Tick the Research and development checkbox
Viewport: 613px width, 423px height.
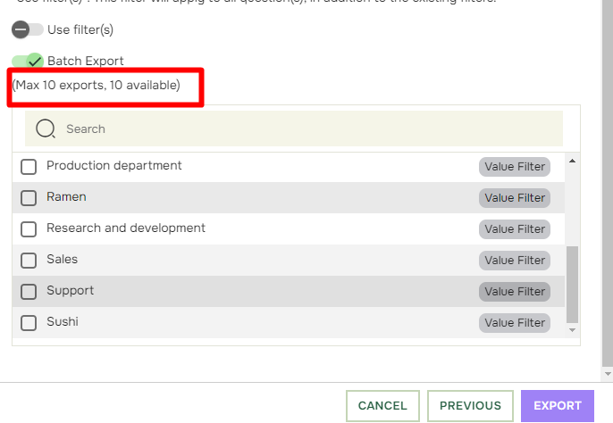click(x=29, y=229)
